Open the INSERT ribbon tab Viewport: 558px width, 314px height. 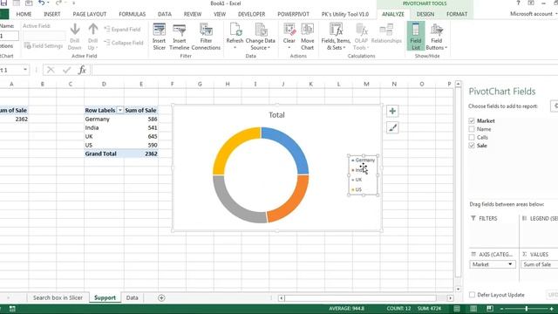pyautogui.click(x=52, y=14)
